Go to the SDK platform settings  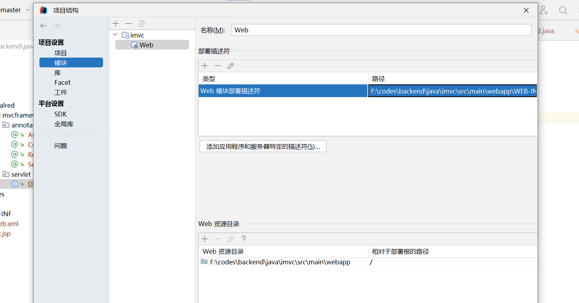click(x=61, y=114)
